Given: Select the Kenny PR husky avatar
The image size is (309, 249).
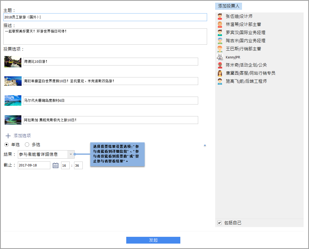Looking at the screenshot, I should click(x=220, y=57).
